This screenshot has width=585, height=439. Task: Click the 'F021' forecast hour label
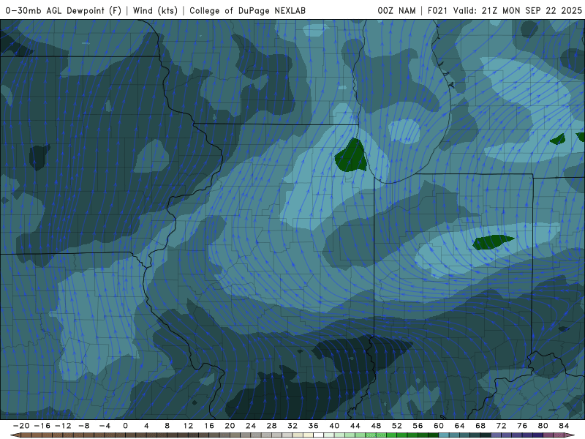(437, 10)
